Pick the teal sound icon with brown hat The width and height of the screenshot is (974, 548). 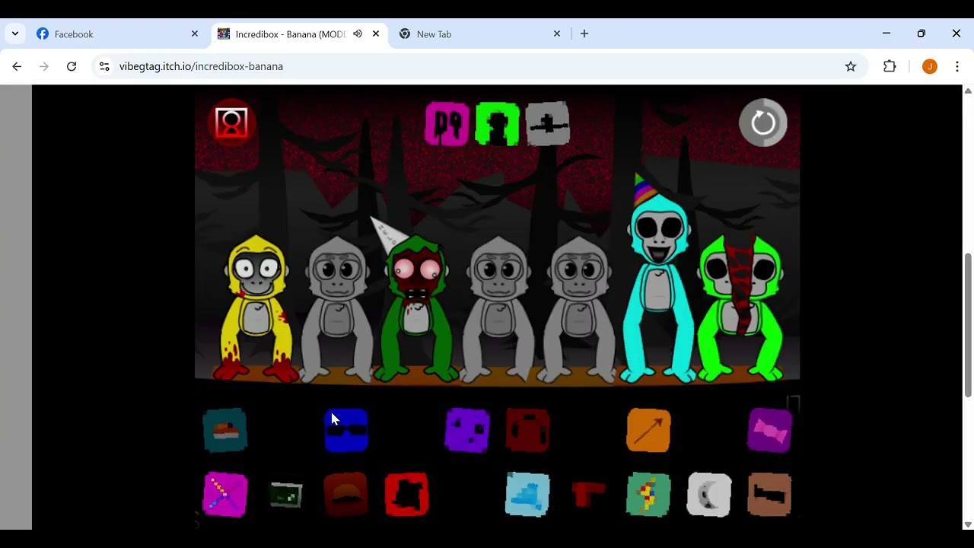point(225,430)
